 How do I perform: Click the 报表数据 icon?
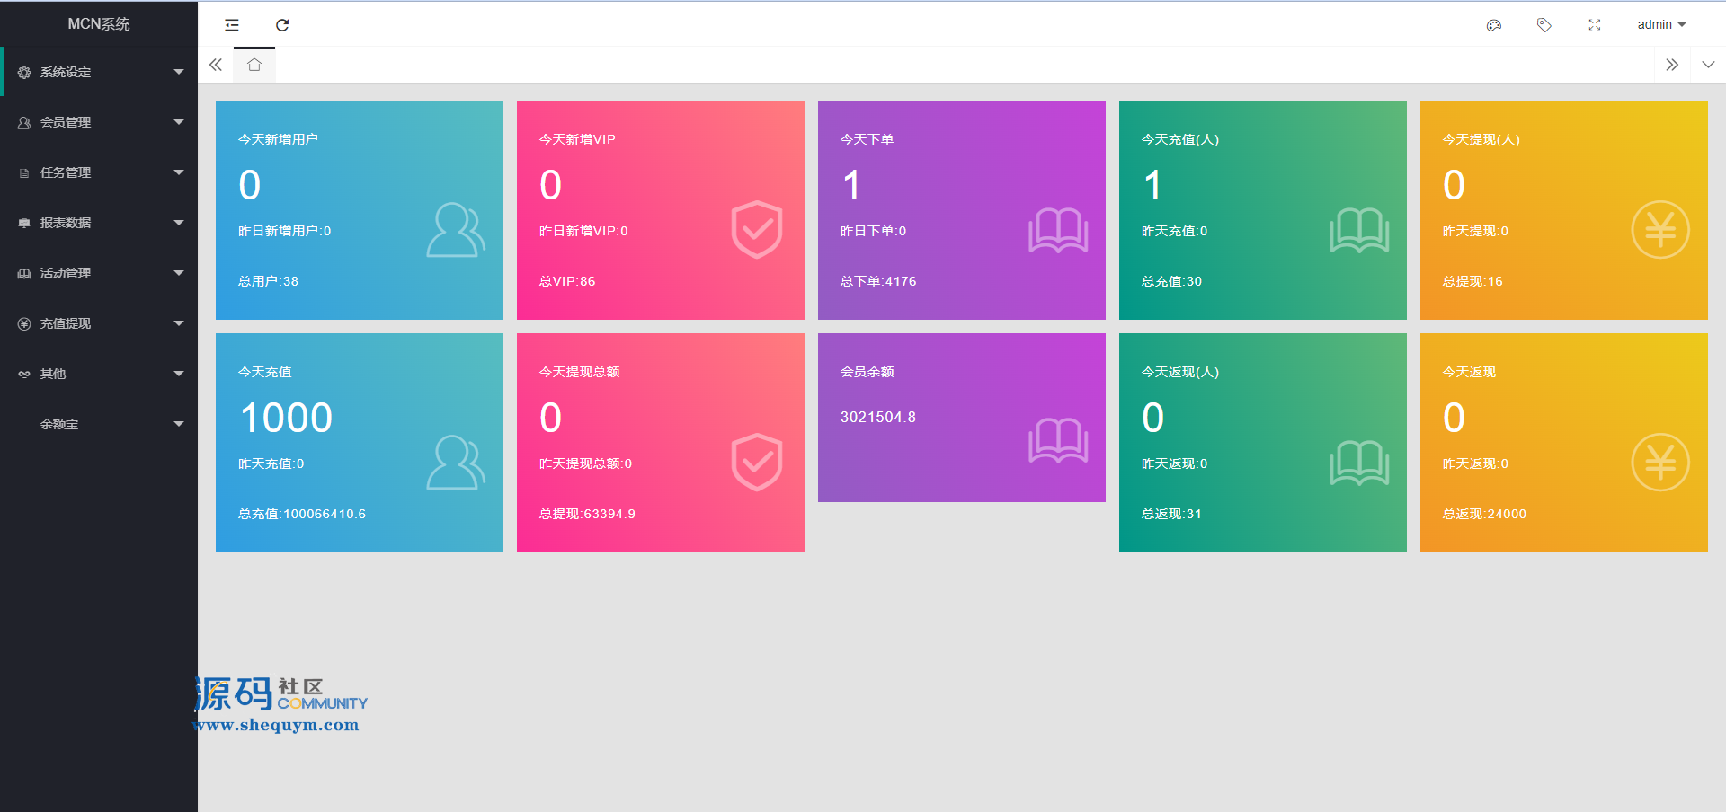[24, 223]
